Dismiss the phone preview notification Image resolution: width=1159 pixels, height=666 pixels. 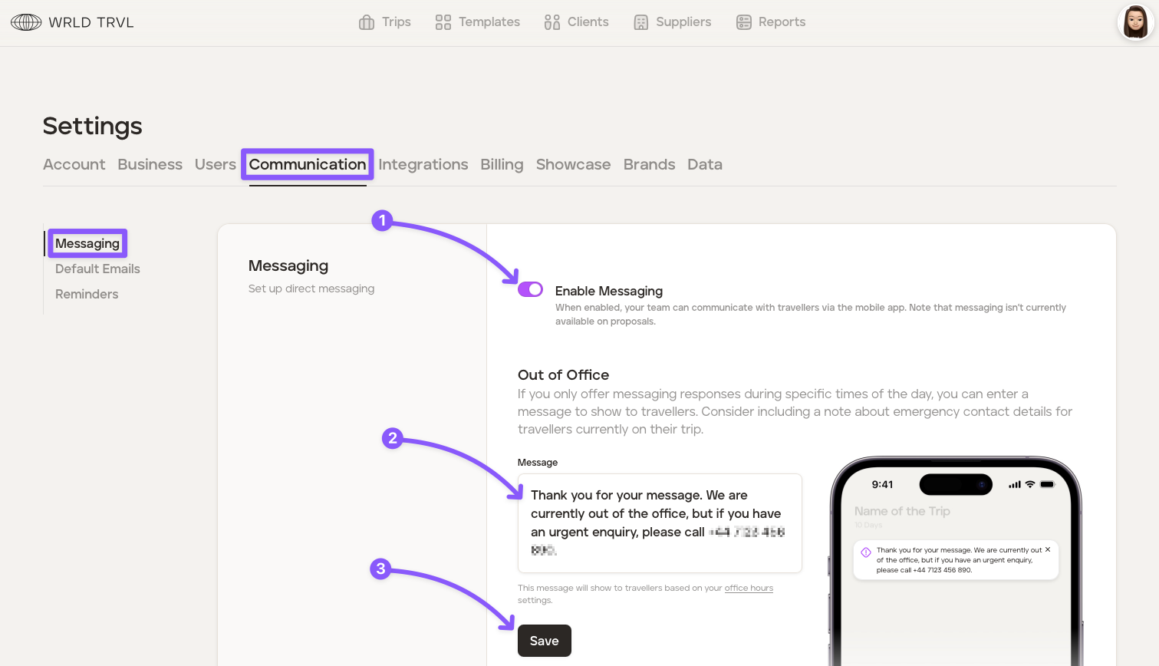[1048, 549]
